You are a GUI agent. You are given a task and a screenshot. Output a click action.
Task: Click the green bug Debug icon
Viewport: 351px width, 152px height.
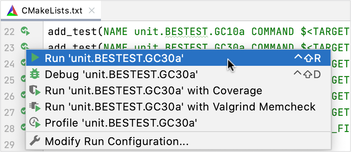point(34,74)
